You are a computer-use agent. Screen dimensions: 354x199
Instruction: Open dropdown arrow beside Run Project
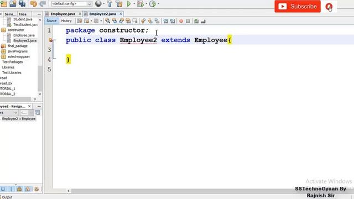coord(134,4)
